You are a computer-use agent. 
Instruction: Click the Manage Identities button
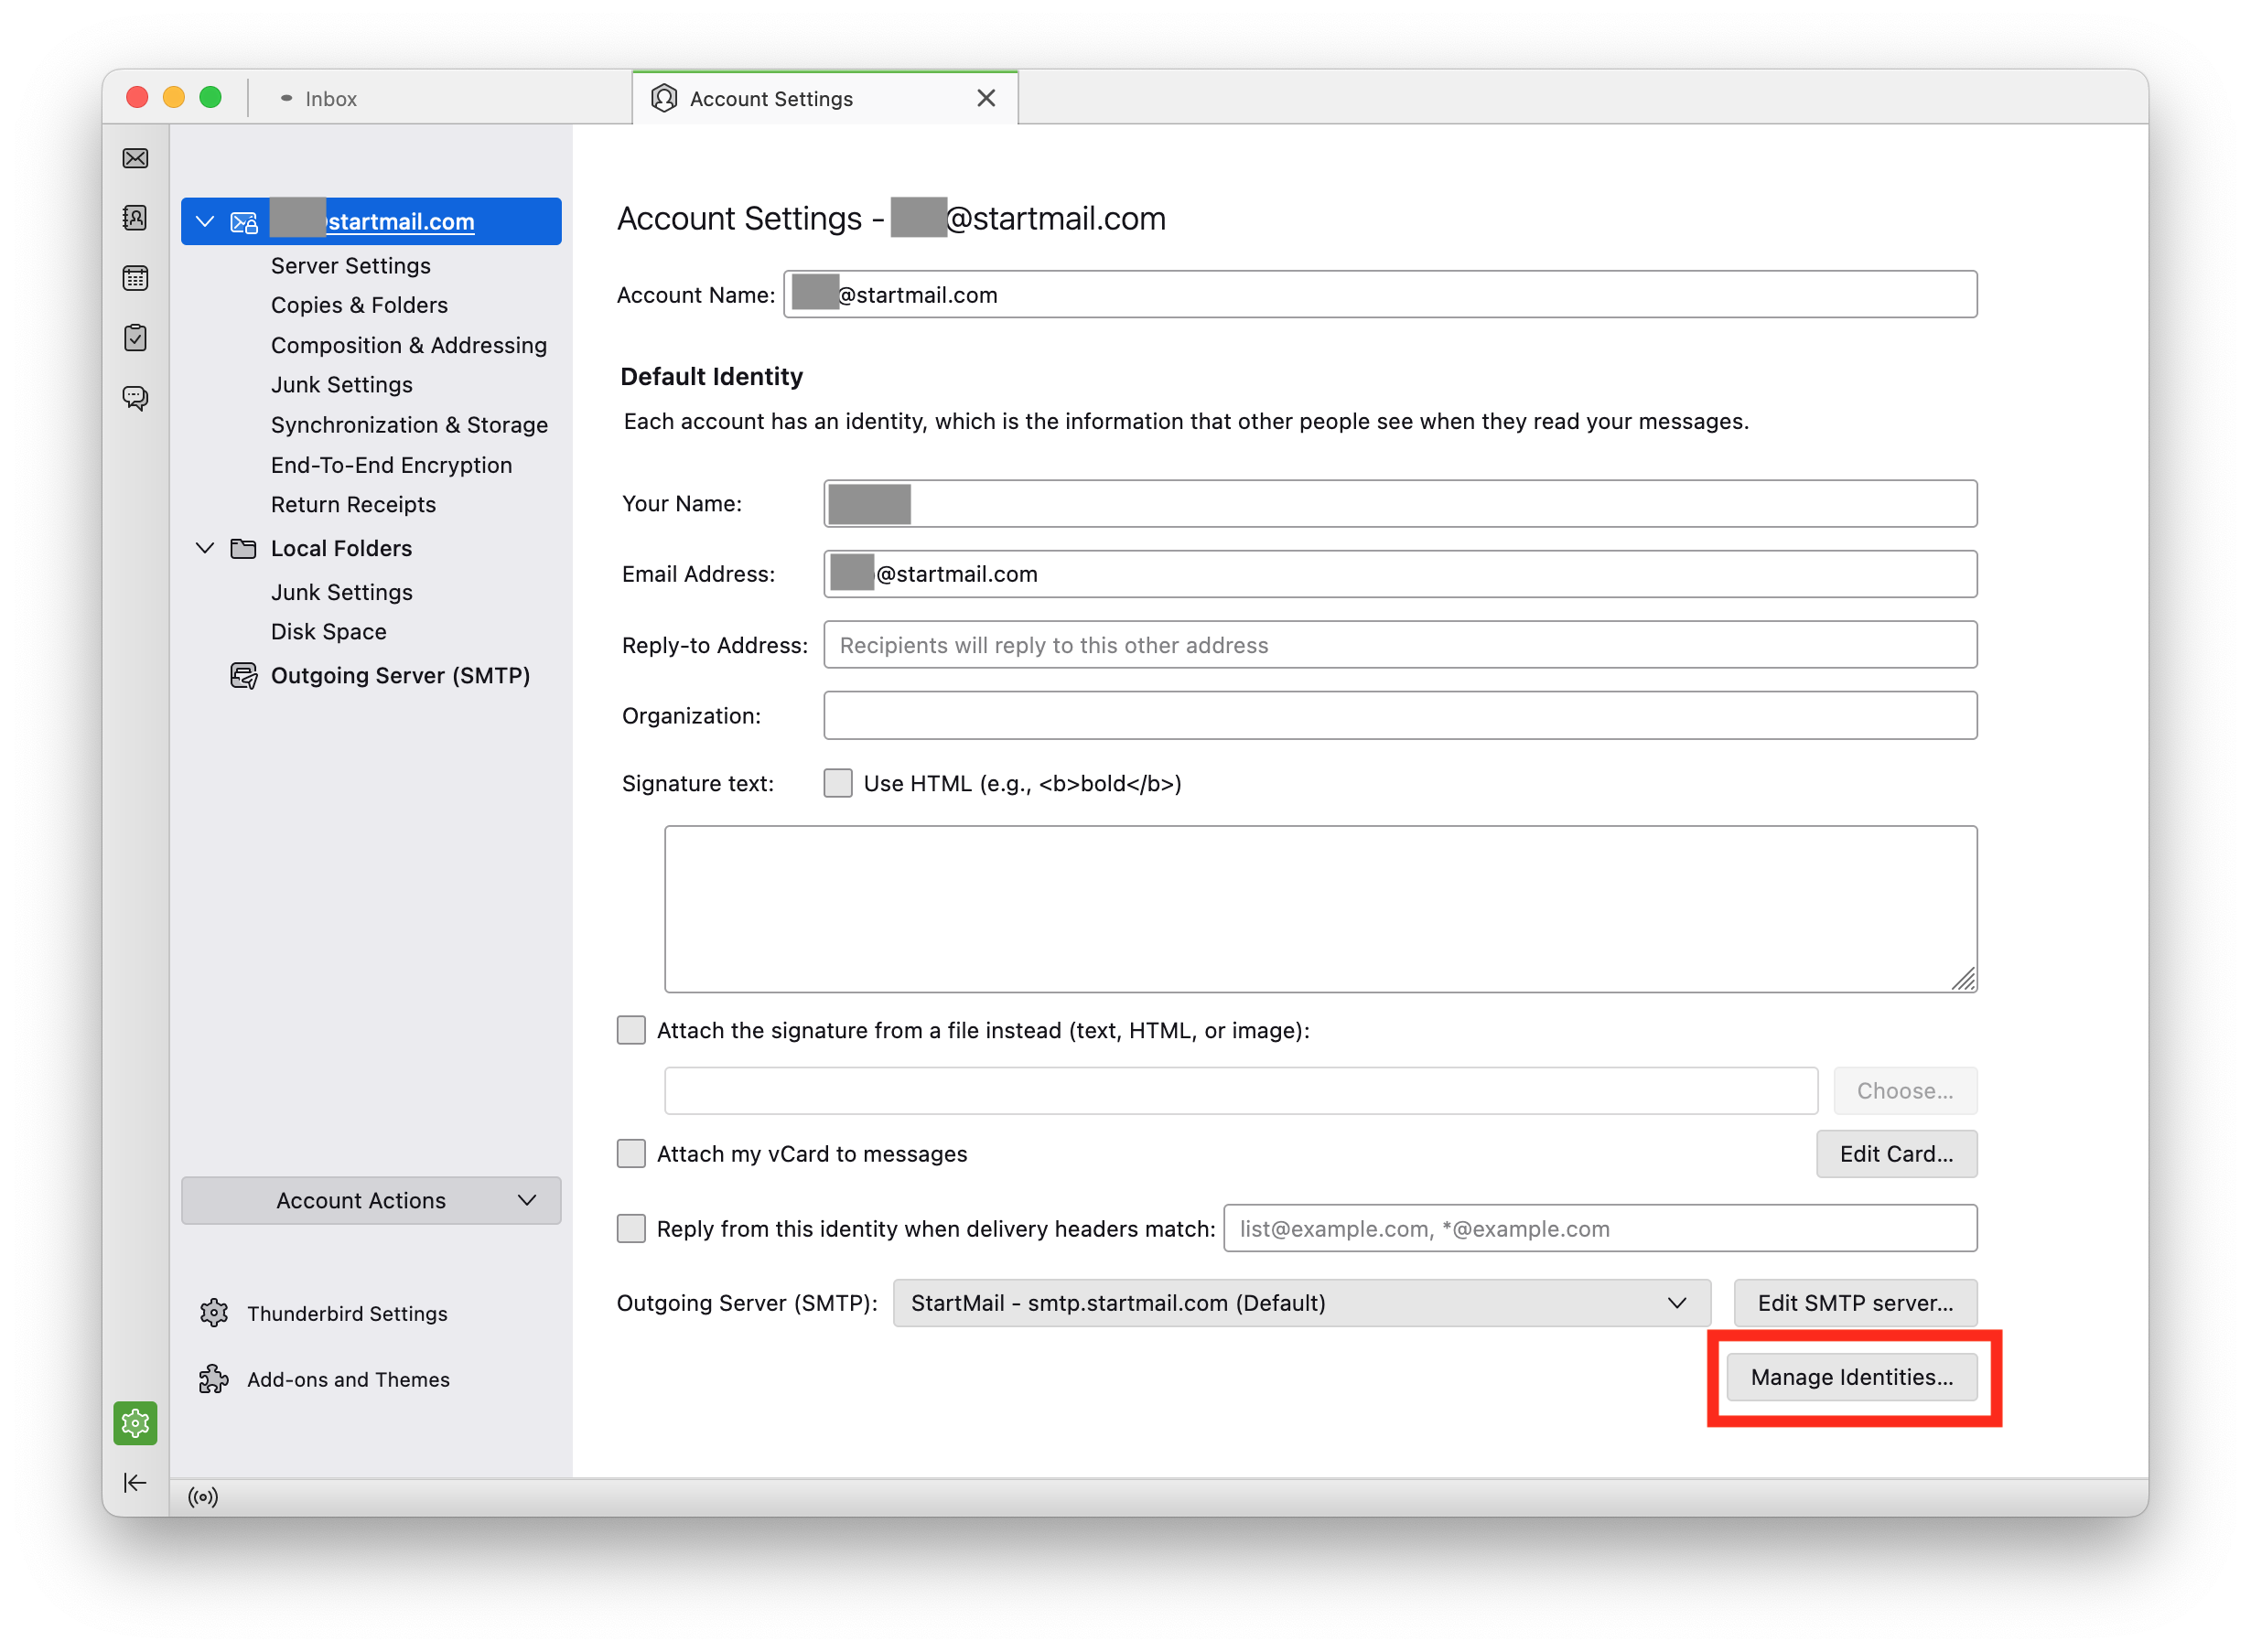coord(1852,1378)
